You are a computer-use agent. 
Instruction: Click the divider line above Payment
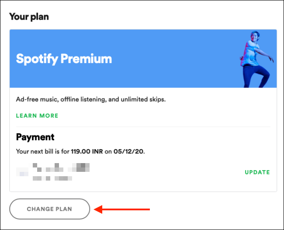point(143,126)
